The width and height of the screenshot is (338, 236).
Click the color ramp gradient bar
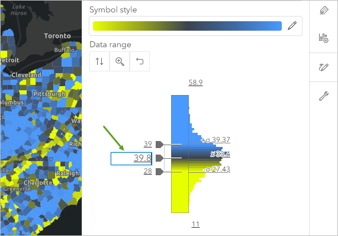(187, 26)
